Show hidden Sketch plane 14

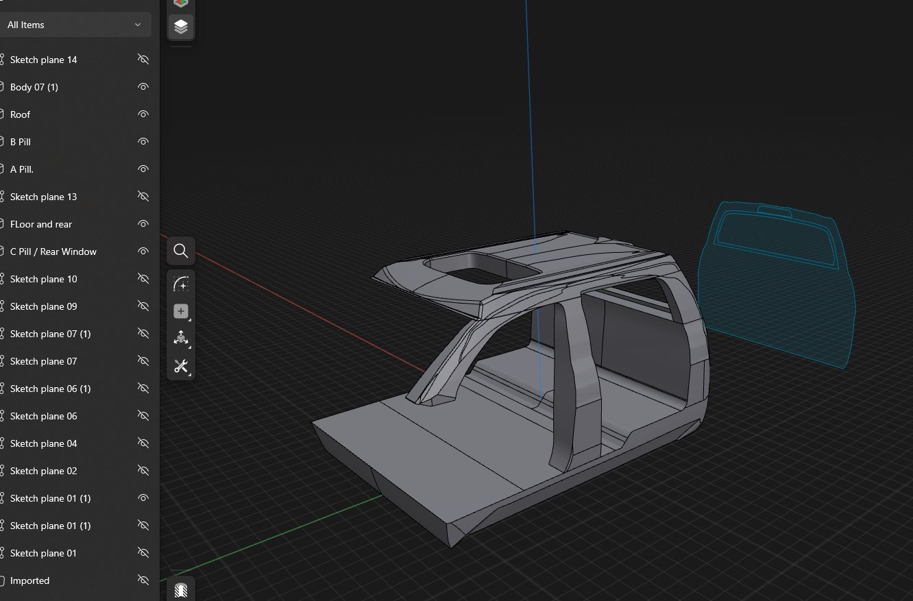143,60
